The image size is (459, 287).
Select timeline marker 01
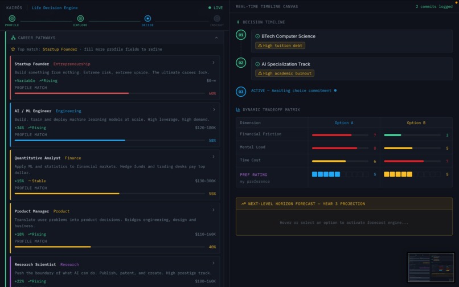(241, 35)
